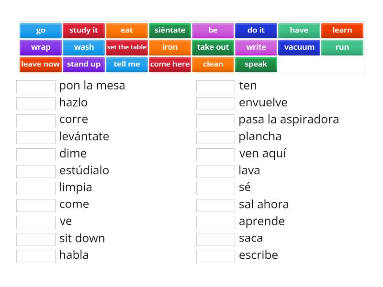Click the 'vacuum' word tile

pyautogui.click(x=299, y=47)
